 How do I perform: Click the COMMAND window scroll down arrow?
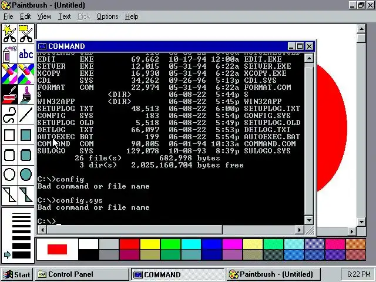click(309, 220)
